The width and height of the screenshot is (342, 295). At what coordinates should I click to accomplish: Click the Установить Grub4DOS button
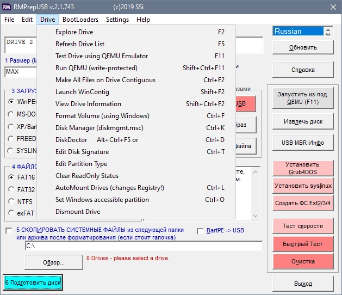pos(303,168)
